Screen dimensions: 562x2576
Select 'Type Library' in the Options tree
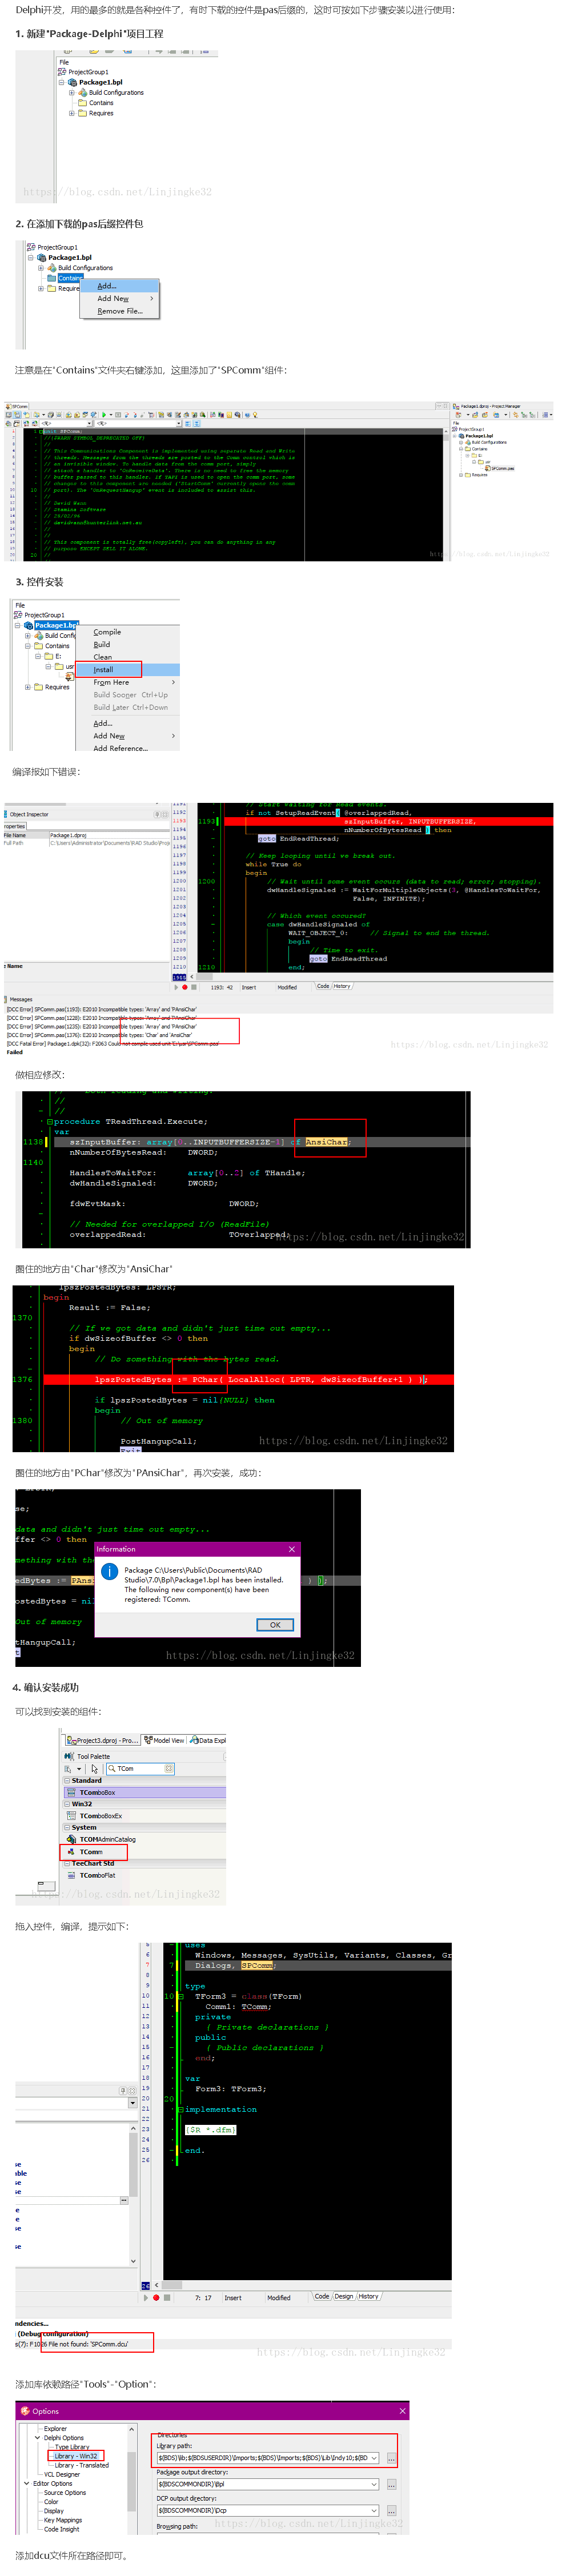tap(72, 2447)
